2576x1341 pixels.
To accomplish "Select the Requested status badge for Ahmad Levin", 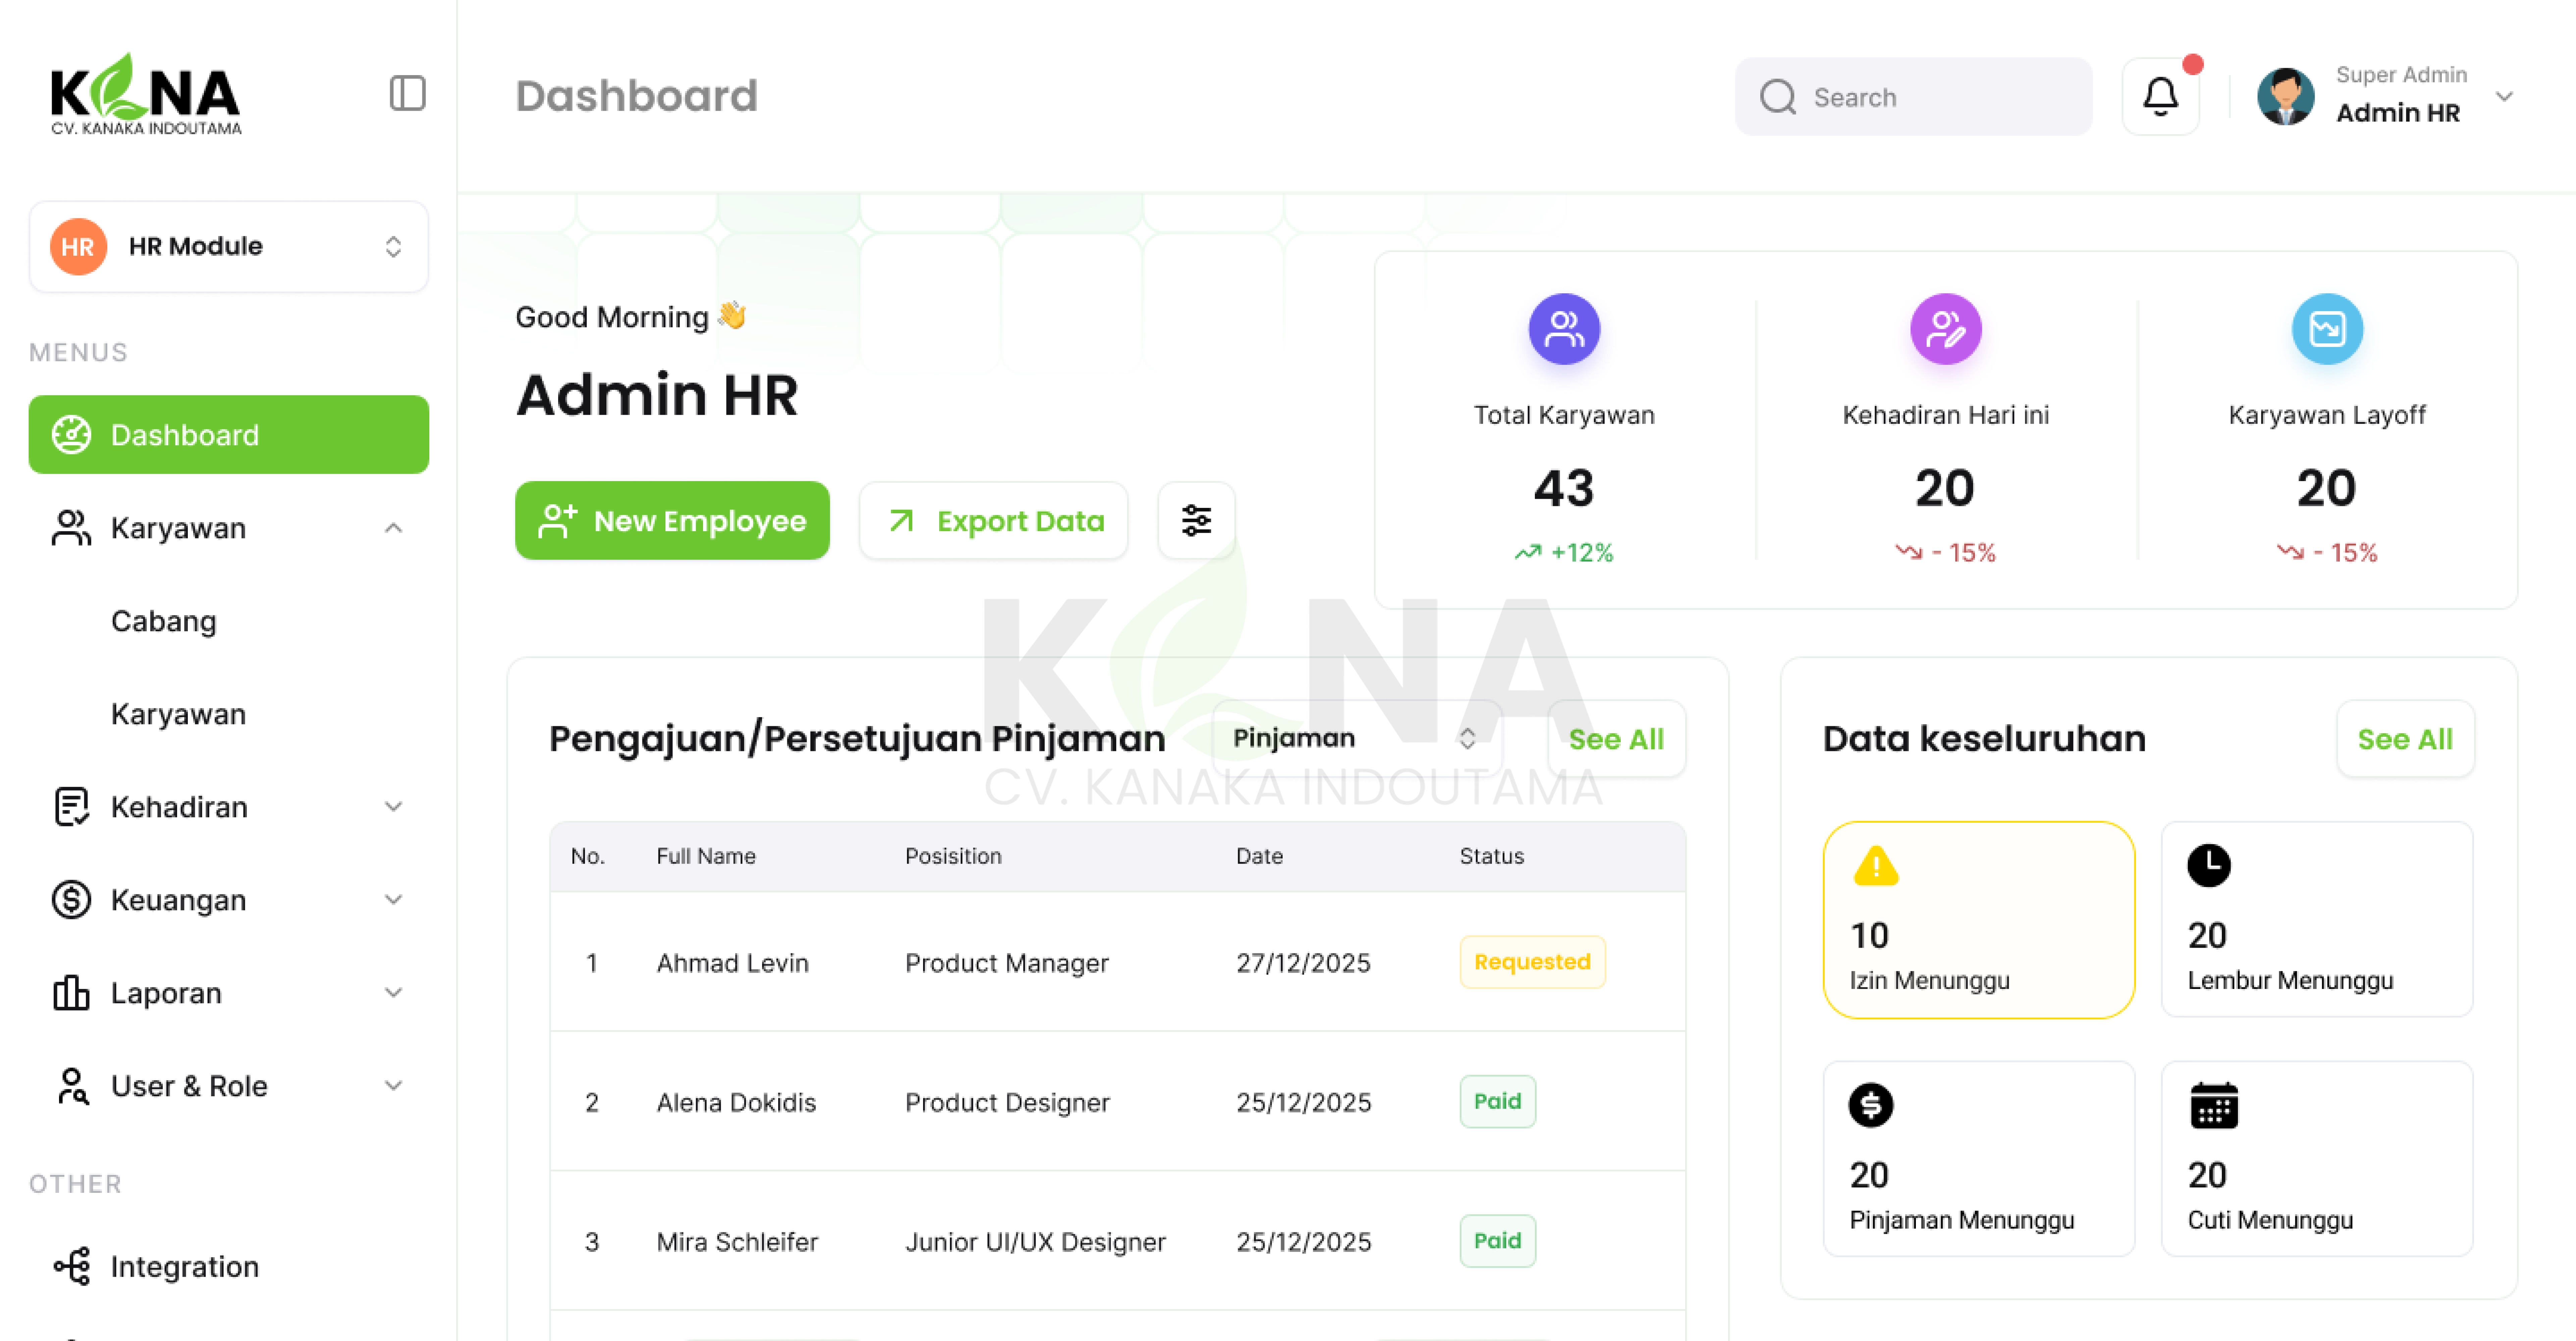I will pyautogui.click(x=1532, y=962).
